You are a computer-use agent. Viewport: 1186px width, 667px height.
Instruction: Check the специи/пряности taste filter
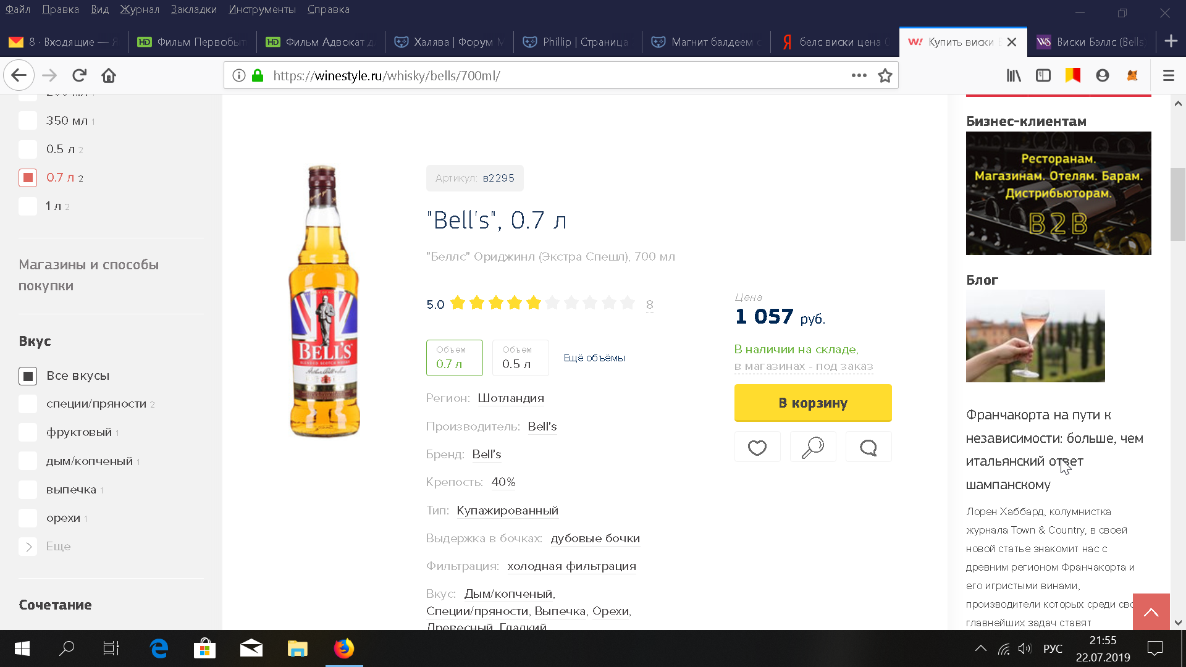(x=28, y=404)
